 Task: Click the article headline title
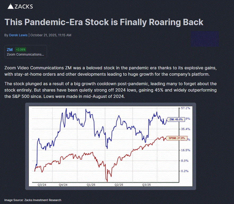pyautogui.click(x=104, y=22)
